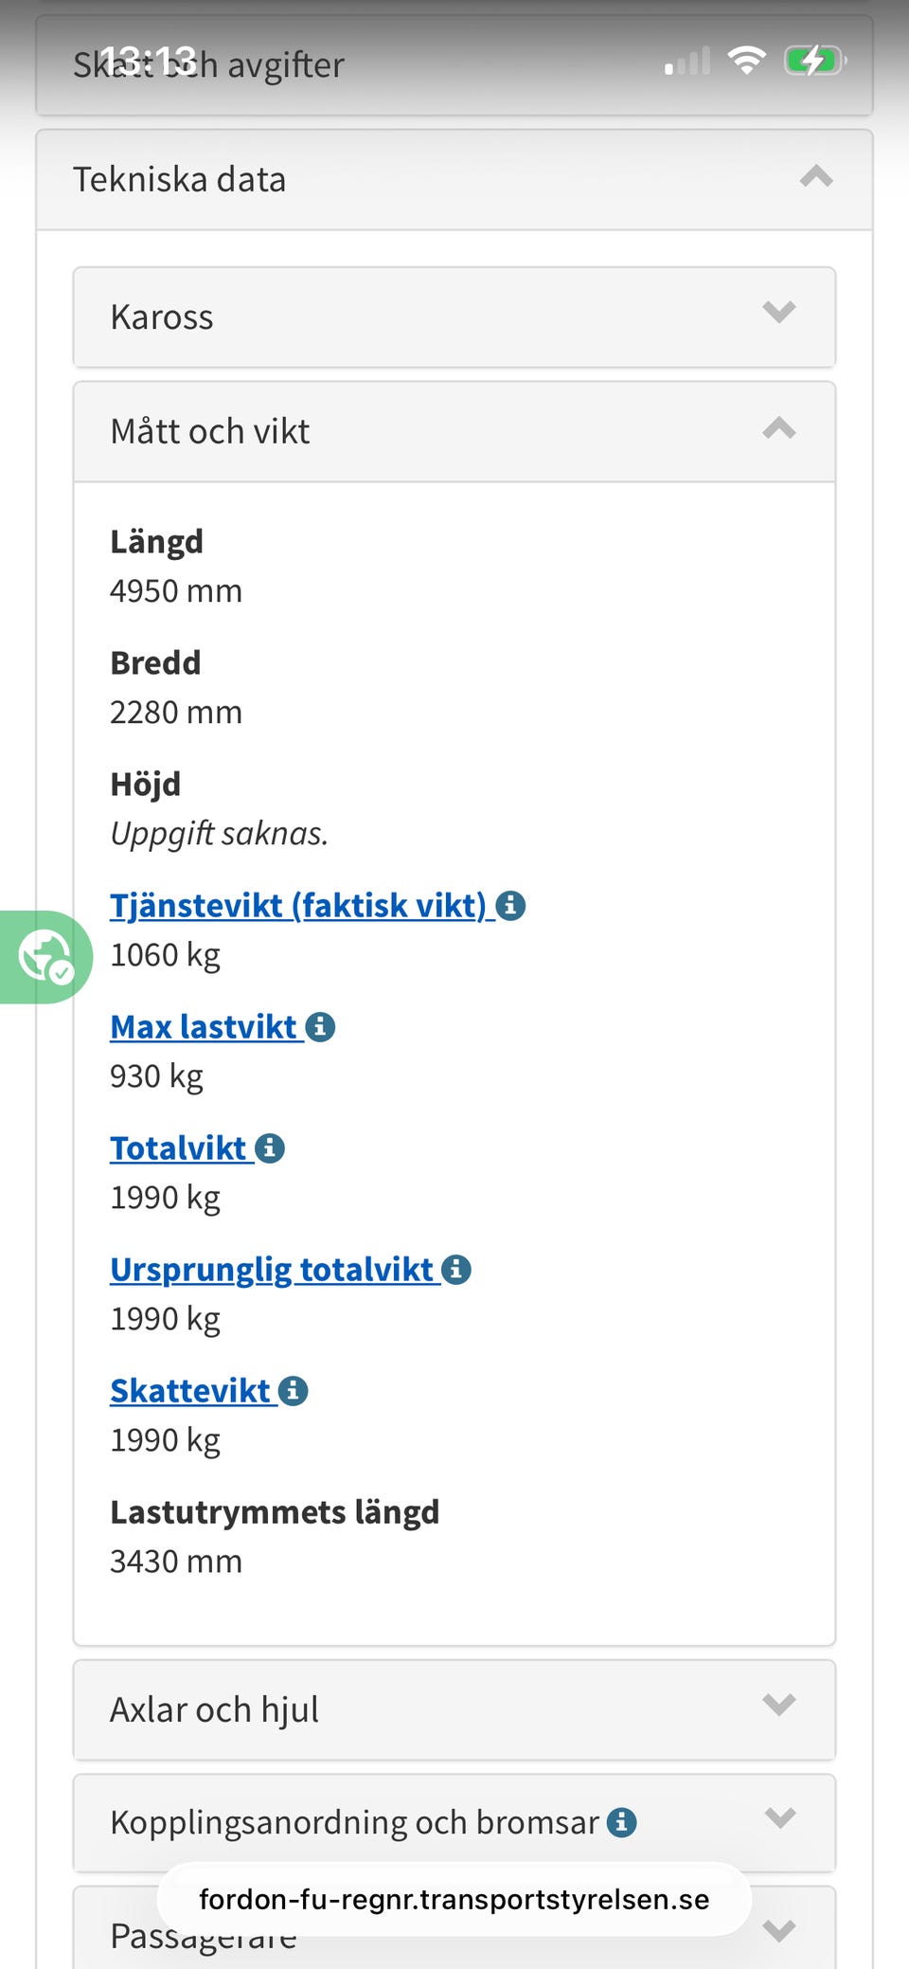Tap the charging battery indicator
Viewport: 909px width, 1969px height.
(814, 59)
